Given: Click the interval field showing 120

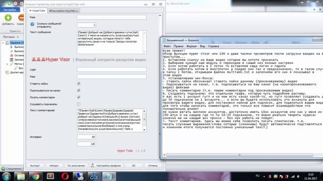Looking at the screenshot, I should pyautogui.click(x=86, y=144).
